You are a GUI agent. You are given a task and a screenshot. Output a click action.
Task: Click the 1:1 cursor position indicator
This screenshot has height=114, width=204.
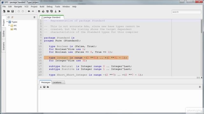tap(198, 78)
